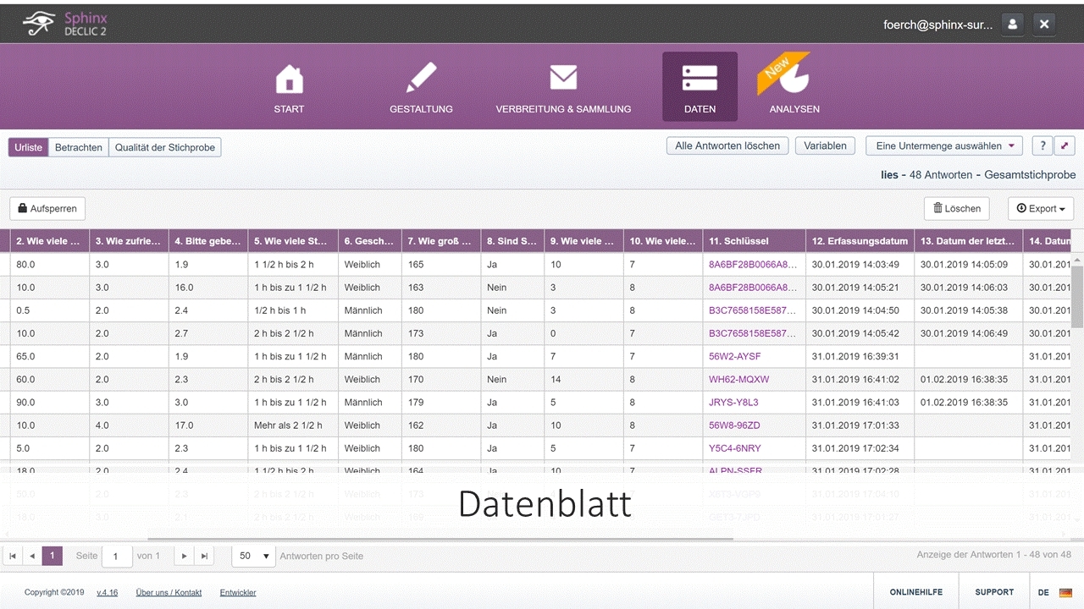Go to first page arrow
The image size is (1084, 609).
tap(13, 556)
